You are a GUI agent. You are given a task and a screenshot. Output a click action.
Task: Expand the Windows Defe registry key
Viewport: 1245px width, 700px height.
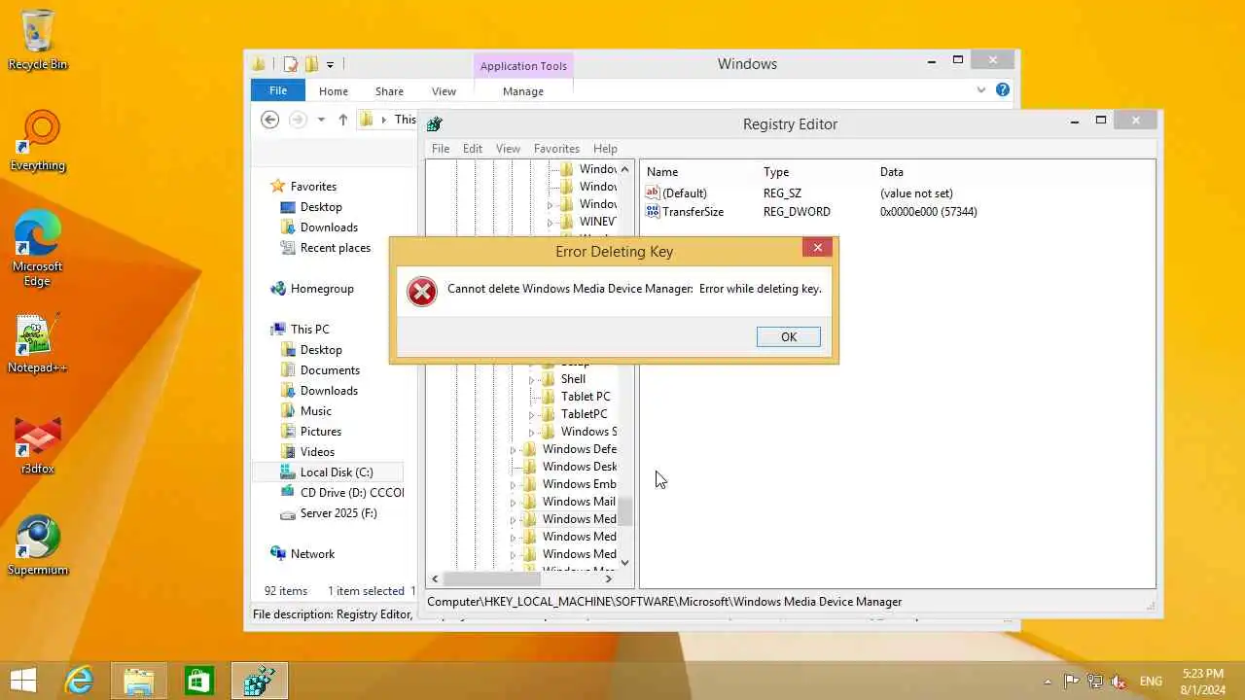514,449
